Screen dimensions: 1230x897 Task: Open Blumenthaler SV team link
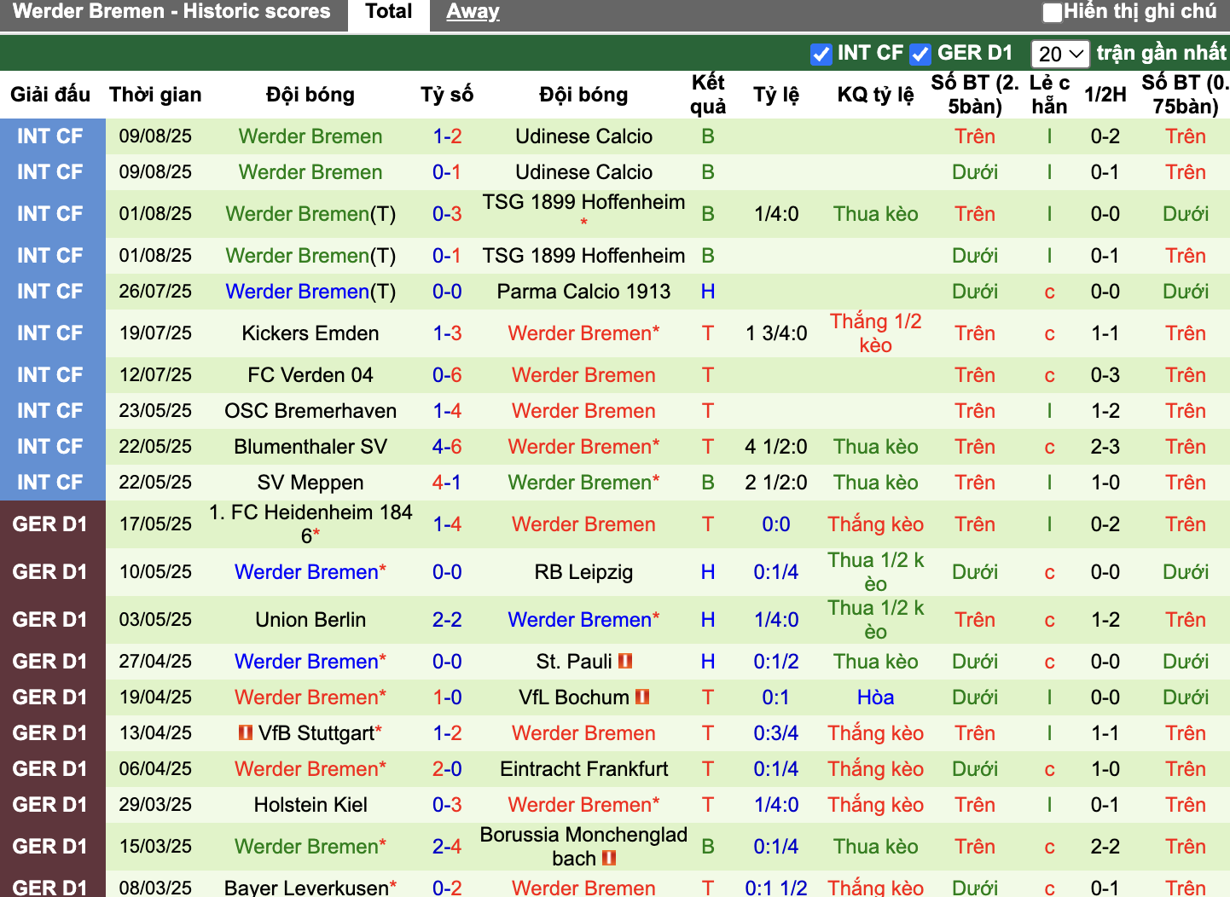tap(310, 447)
